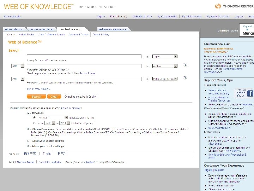Click the Log Out link

[x=239, y=16]
